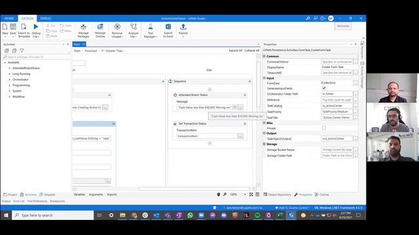Collapse the Sequence container

249,81
